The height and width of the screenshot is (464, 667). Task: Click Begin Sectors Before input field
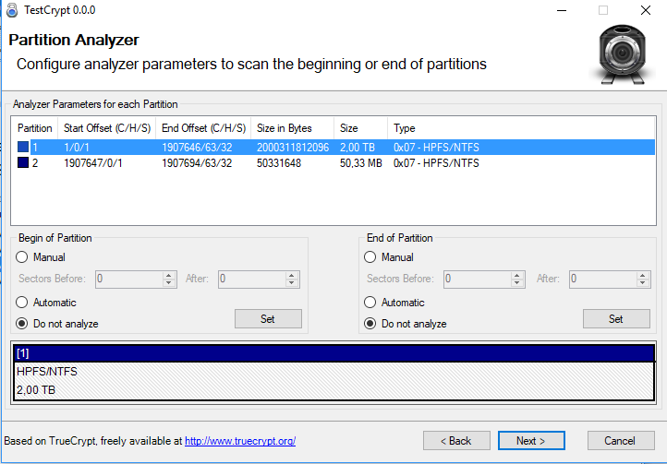[129, 280]
